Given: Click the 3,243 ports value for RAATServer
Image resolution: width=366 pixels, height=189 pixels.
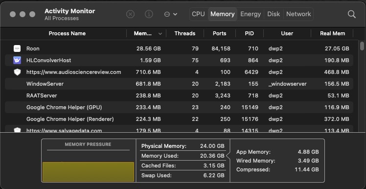Looking at the screenshot, I should [222, 95].
